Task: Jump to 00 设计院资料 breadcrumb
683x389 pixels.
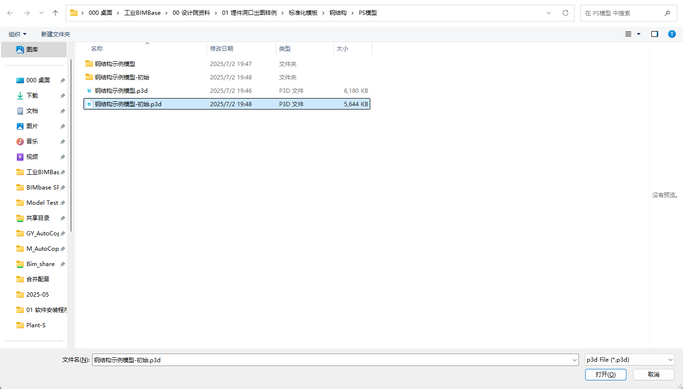Action: [191, 13]
